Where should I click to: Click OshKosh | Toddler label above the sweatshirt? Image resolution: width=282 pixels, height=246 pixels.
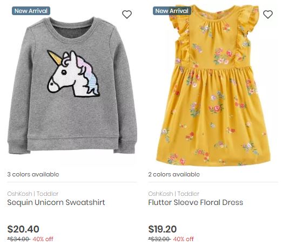[33, 194]
